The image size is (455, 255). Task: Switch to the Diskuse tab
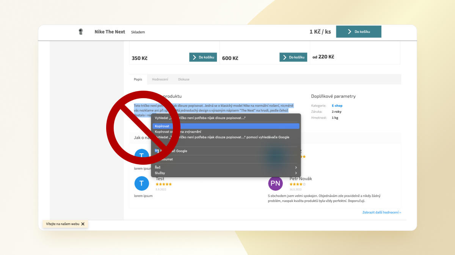pyautogui.click(x=184, y=79)
